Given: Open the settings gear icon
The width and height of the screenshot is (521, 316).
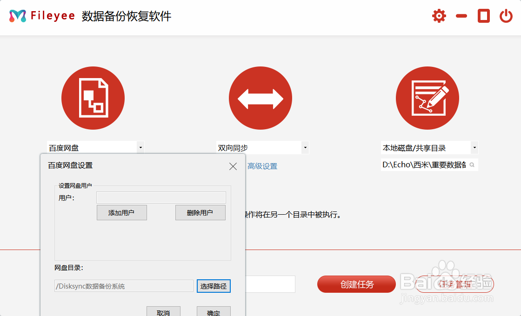Looking at the screenshot, I should pyautogui.click(x=438, y=15).
